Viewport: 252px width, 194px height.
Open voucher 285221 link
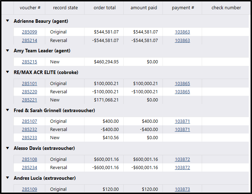pyautogui.click(x=29, y=100)
